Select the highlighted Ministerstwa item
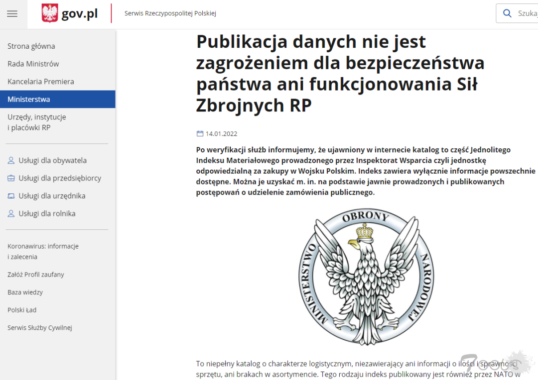538x380 pixels. (x=29, y=99)
